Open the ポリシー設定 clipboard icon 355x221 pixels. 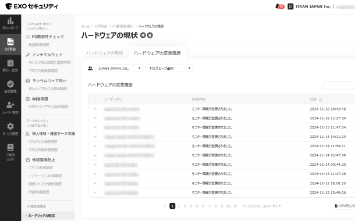click(x=10, y=63)
